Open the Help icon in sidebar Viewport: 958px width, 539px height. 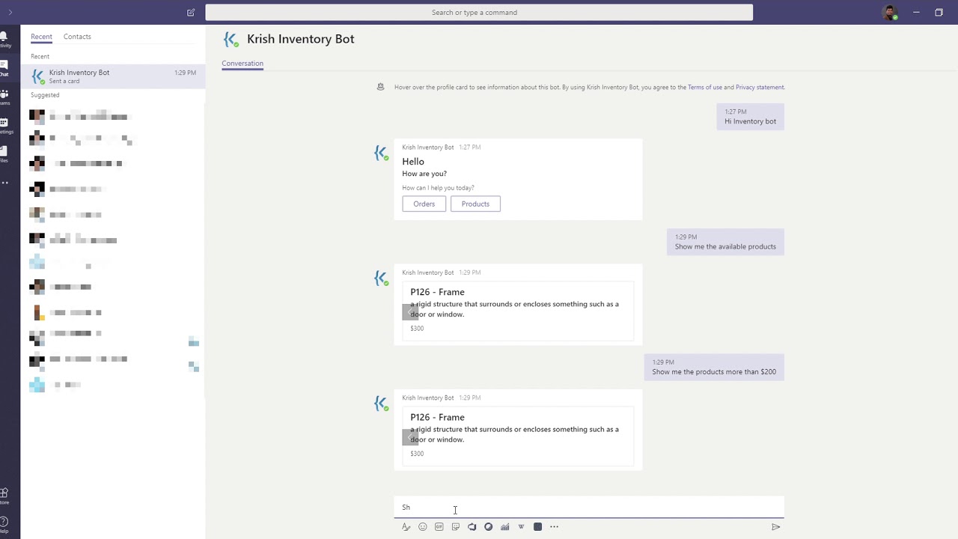pyautogui.click(x=4, y=524)
